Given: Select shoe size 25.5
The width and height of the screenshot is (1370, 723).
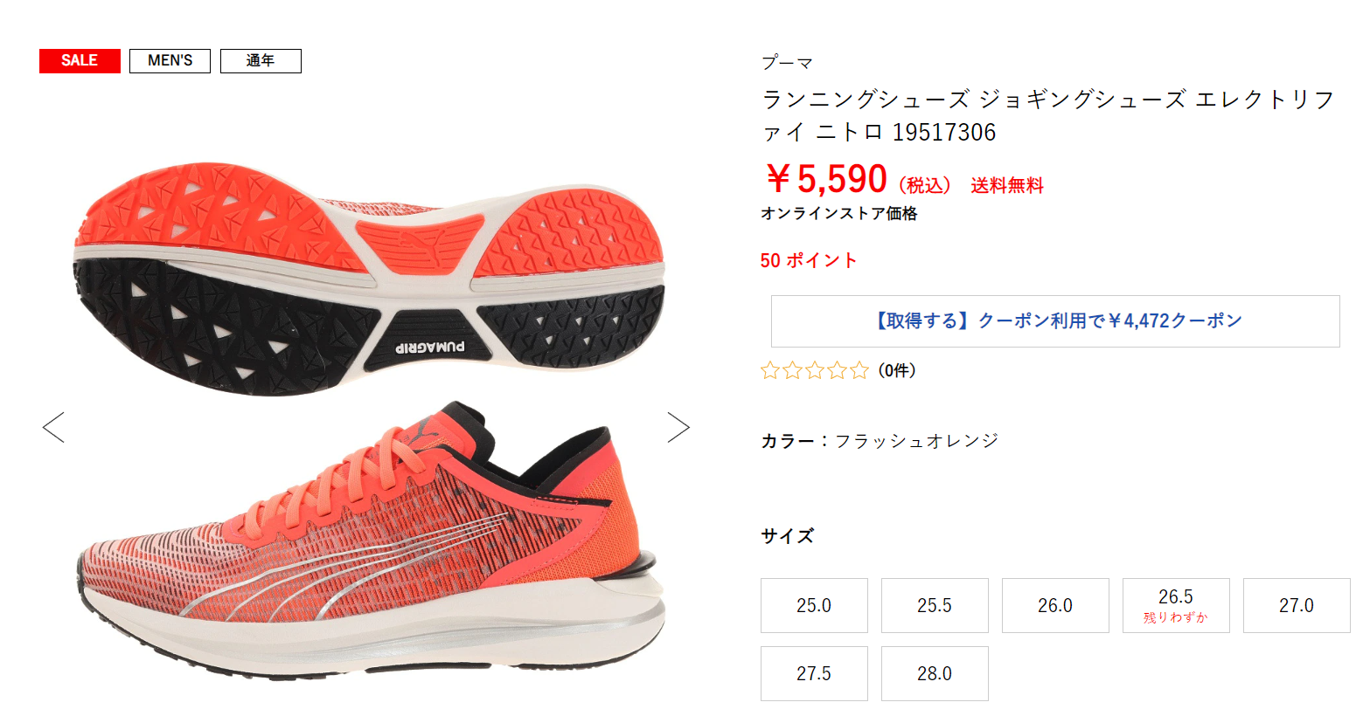Looking at the screenshot, I should [x=935, y=605].
